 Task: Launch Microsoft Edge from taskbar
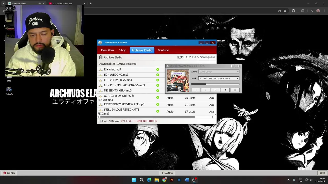point(149,180)
